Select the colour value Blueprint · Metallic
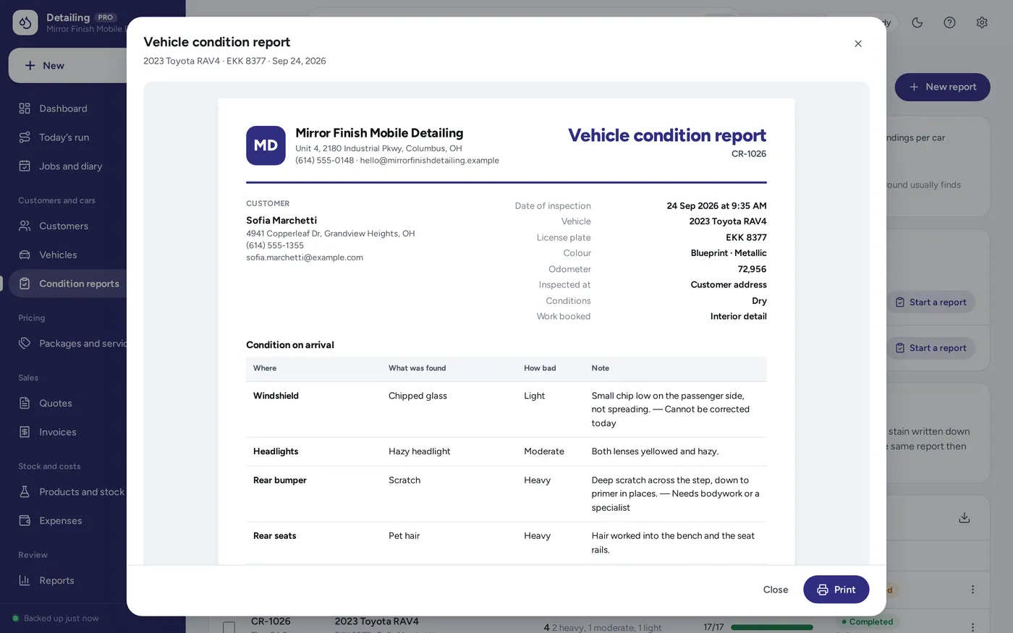The image size is (1013, 633). pyautogui.click(x=729, y=253)
